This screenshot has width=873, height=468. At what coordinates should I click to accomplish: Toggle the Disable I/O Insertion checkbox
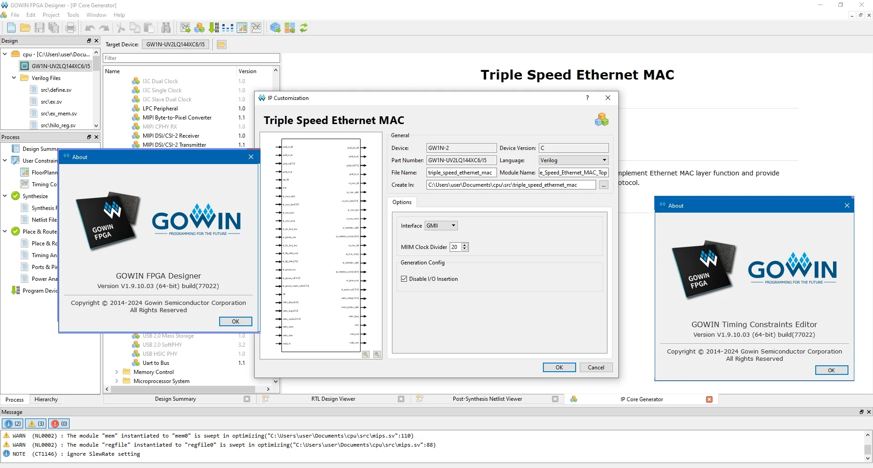(x=404, y=279)
